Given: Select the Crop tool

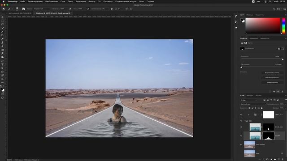Looking at the screenshot, I should (2, 35).
